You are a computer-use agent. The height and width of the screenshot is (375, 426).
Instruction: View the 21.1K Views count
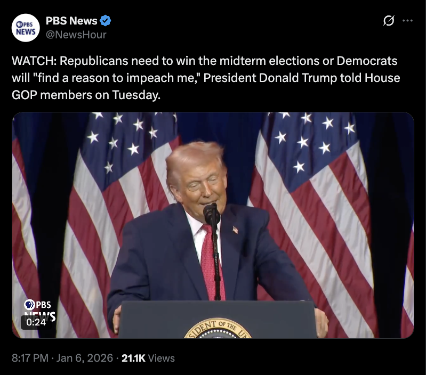tap(148, 358)
